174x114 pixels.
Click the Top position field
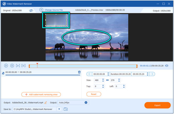[x=98, y=86]
